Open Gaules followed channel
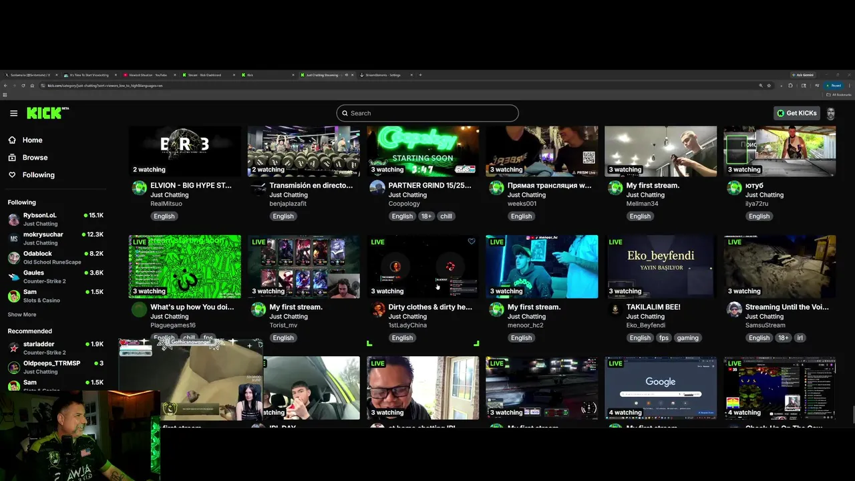This screenshot has width=855, height=481. coord(55,277)
